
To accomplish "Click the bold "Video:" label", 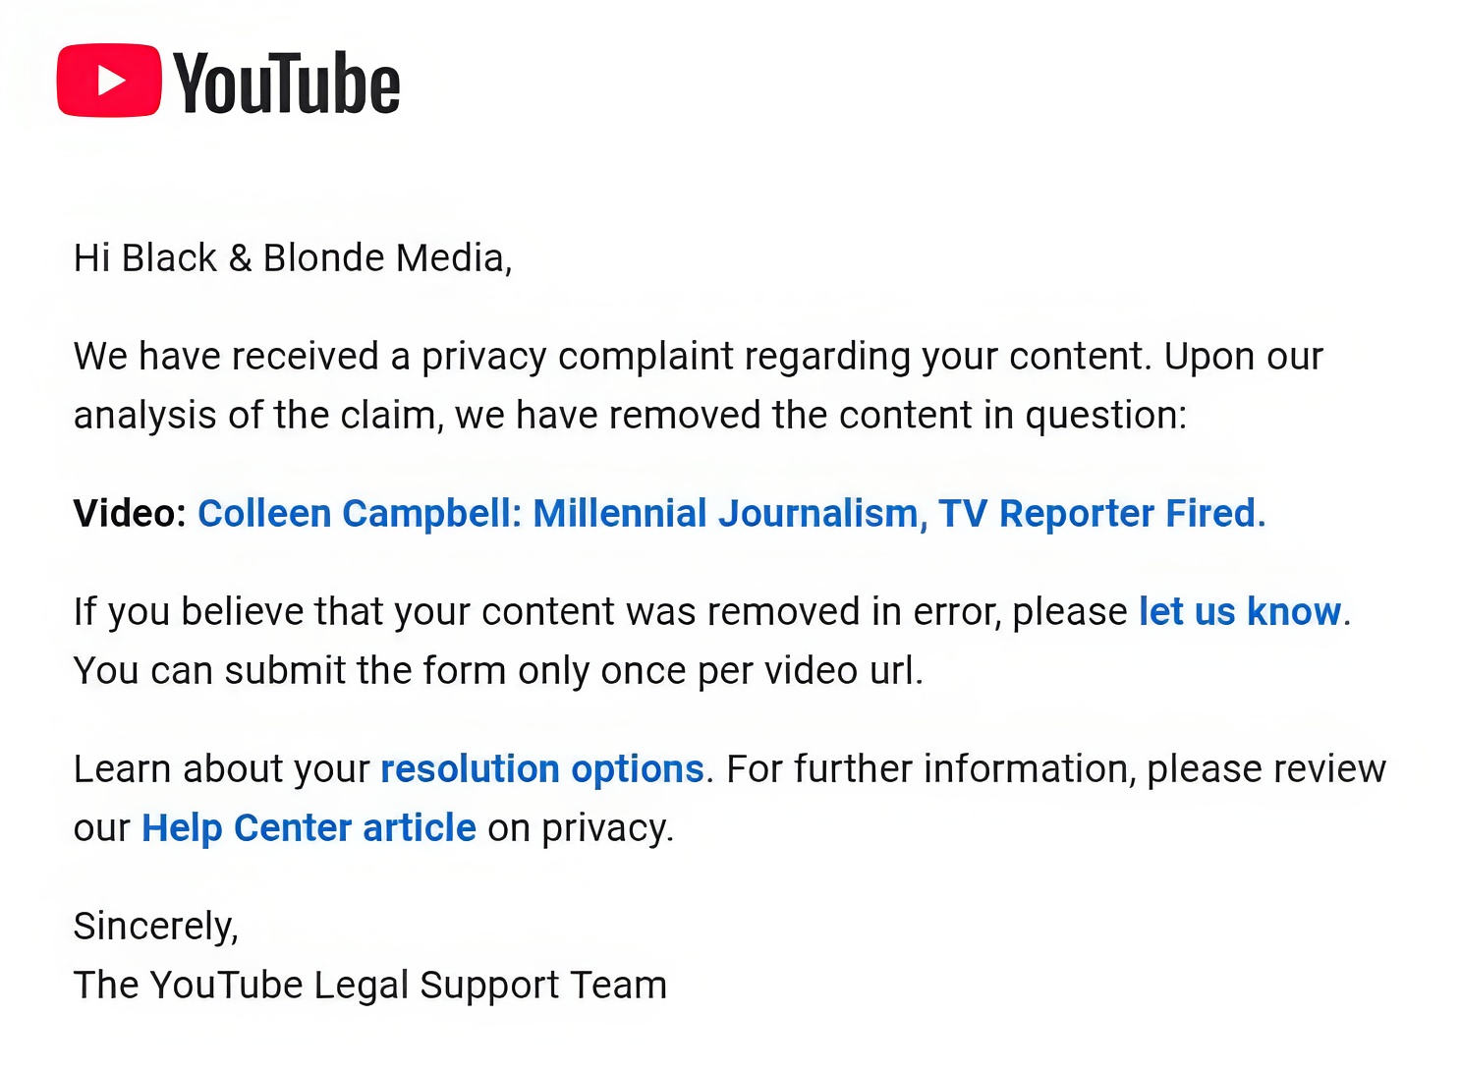I will point(130,514).
